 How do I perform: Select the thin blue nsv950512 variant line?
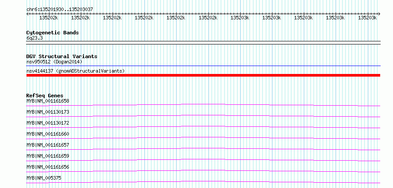point(203,66)
